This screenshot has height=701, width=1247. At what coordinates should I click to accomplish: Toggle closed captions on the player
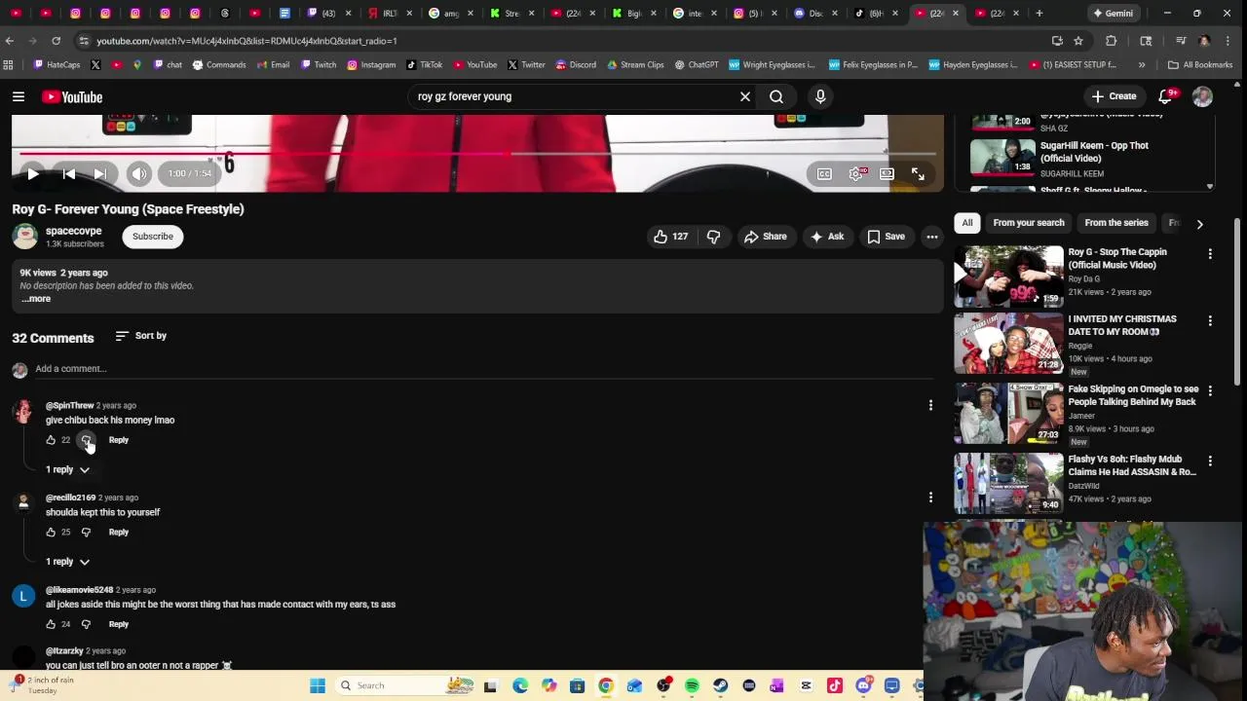click(x=824, y=173)
